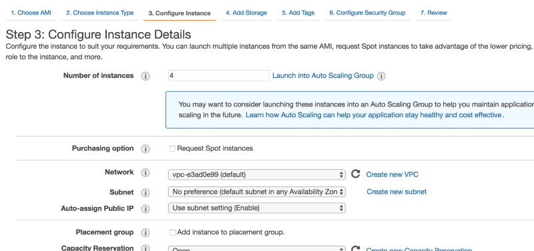Click the Auto-assign Public IP label
The height and width of the screenshot is (251, 534).
click(x=97, y=208)
